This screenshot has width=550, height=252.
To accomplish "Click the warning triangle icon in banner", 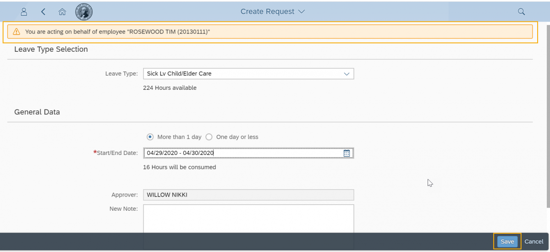I will pos(16,32).
